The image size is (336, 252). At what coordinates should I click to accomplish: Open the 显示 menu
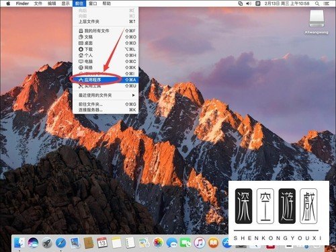coord(65,3)
